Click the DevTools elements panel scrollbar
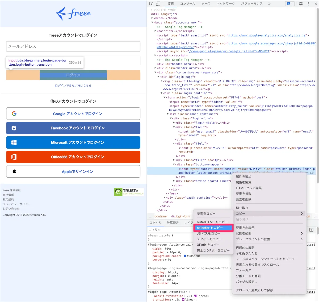319x302 pixels. click(x=317, y=96)
